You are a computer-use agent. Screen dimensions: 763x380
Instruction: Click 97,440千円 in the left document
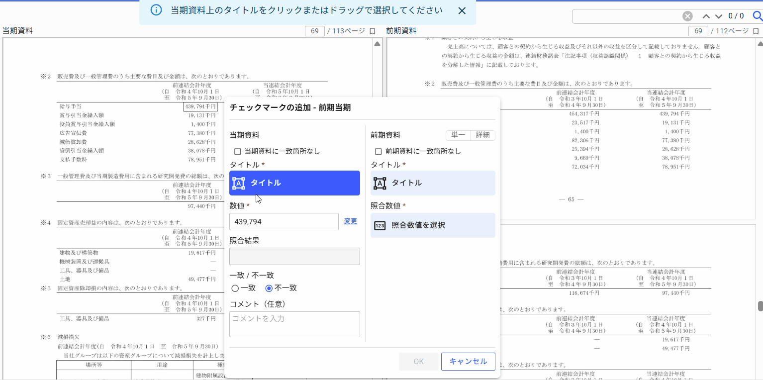[x=201, y=206]
